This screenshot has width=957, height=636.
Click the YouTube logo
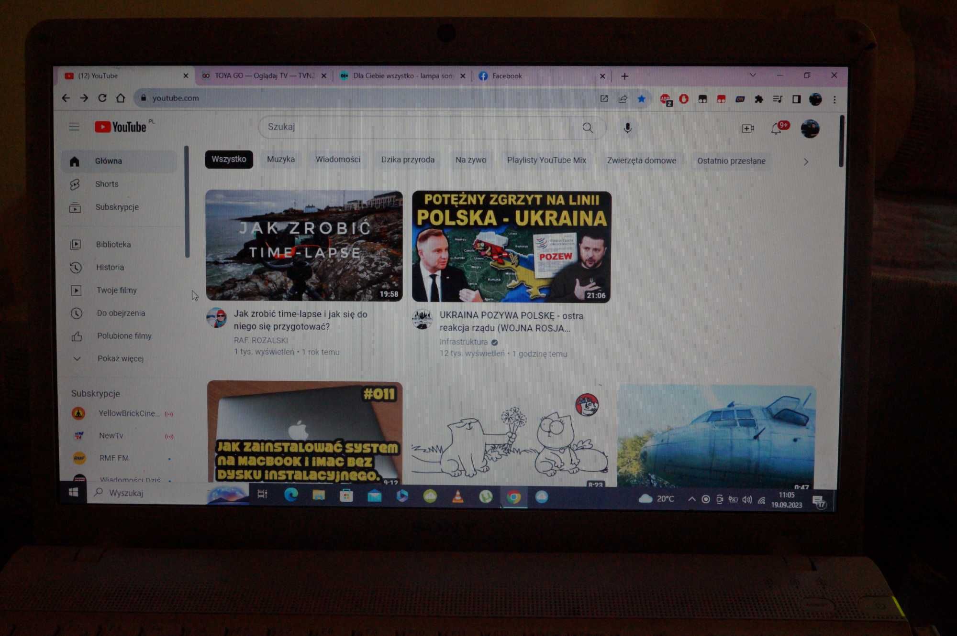pos(121,127)
